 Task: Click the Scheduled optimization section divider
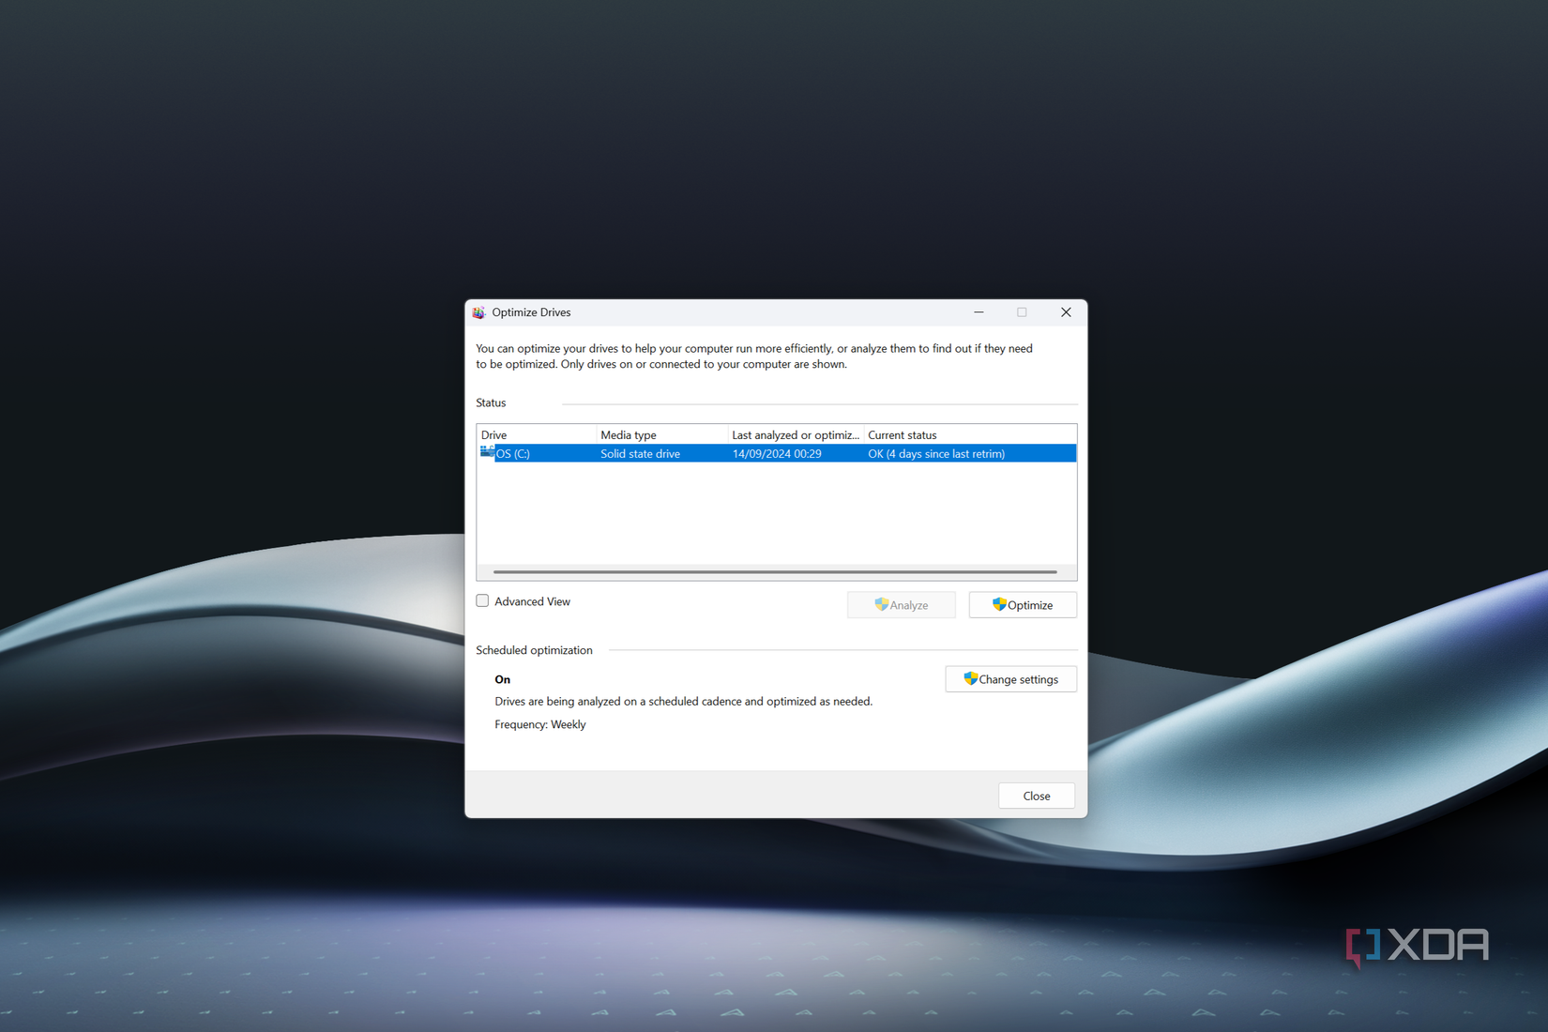tap(844, 649)
